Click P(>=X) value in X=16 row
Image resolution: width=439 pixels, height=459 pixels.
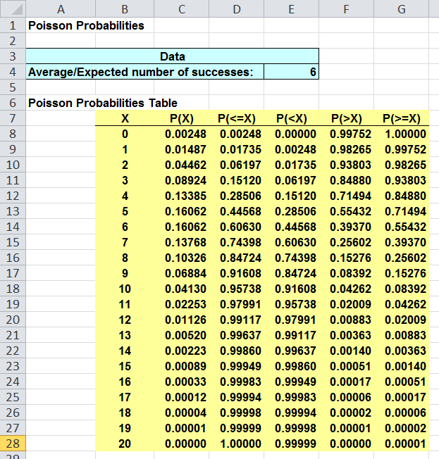tap(402, 382)
